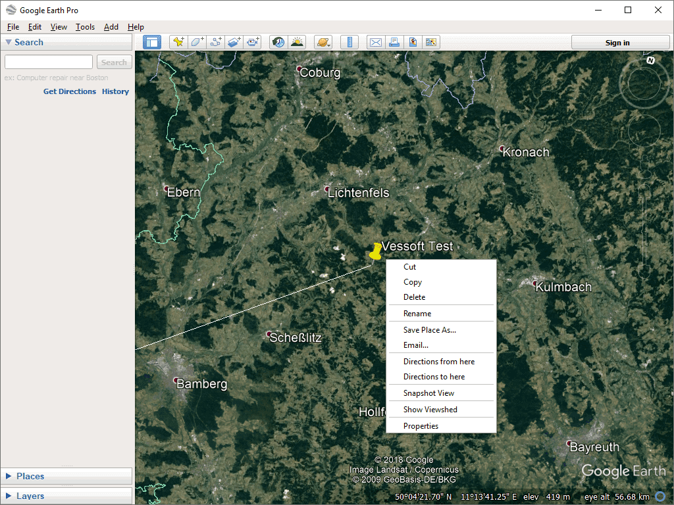The height and width of the screenshot is (505, 674).
Task: Choose Directions to here
Action: click(441, 377)
